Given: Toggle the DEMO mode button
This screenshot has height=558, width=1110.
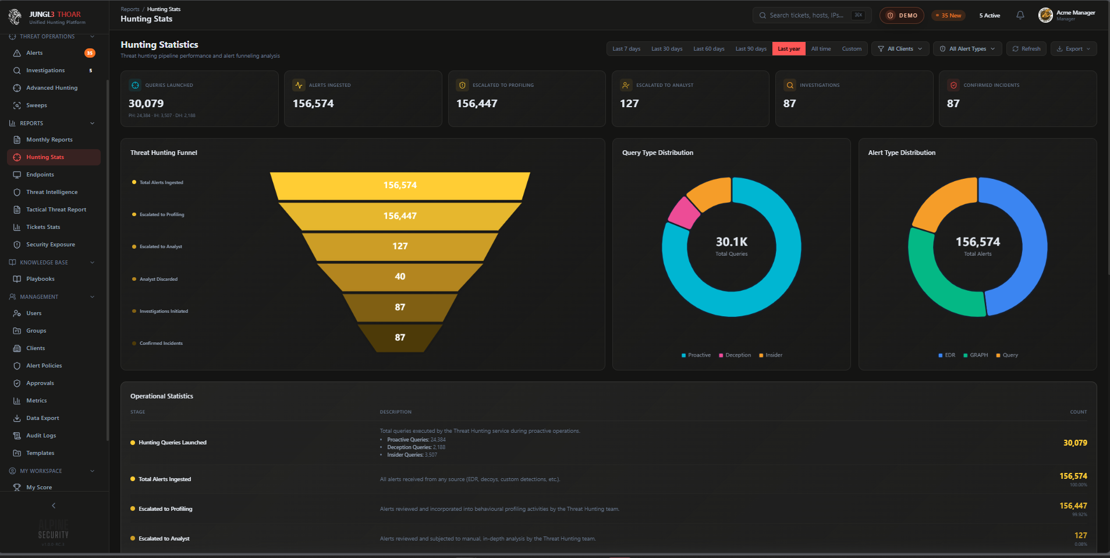Looking at the screenshot, I should 902,16.
